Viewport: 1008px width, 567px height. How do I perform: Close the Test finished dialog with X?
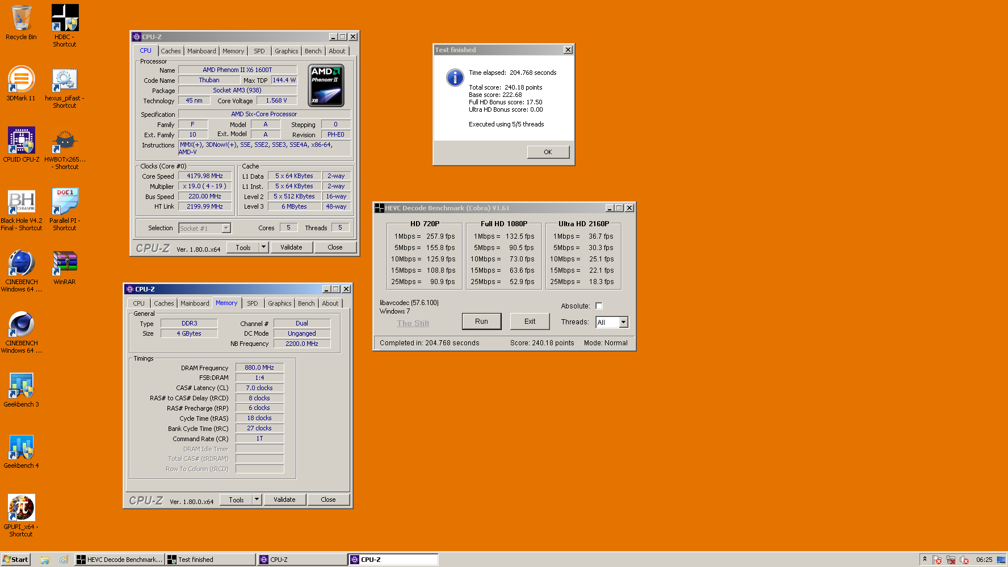[568, 50]
